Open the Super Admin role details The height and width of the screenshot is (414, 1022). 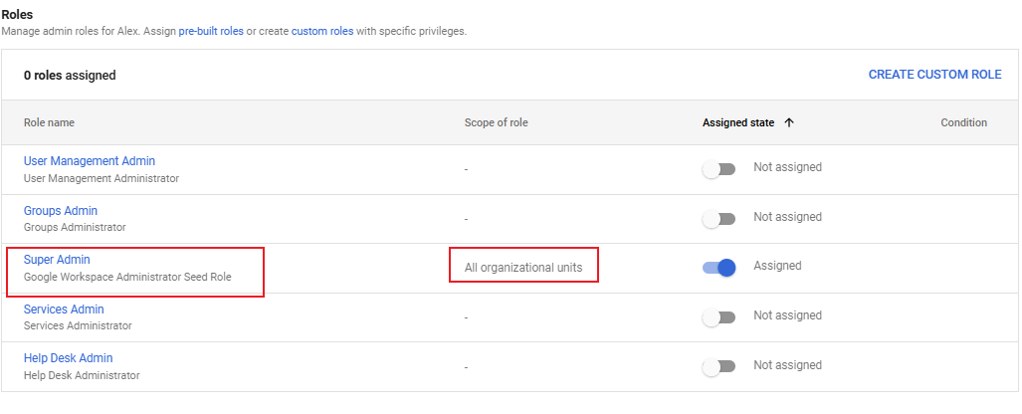pyautogui.click(x=57, y=260)
